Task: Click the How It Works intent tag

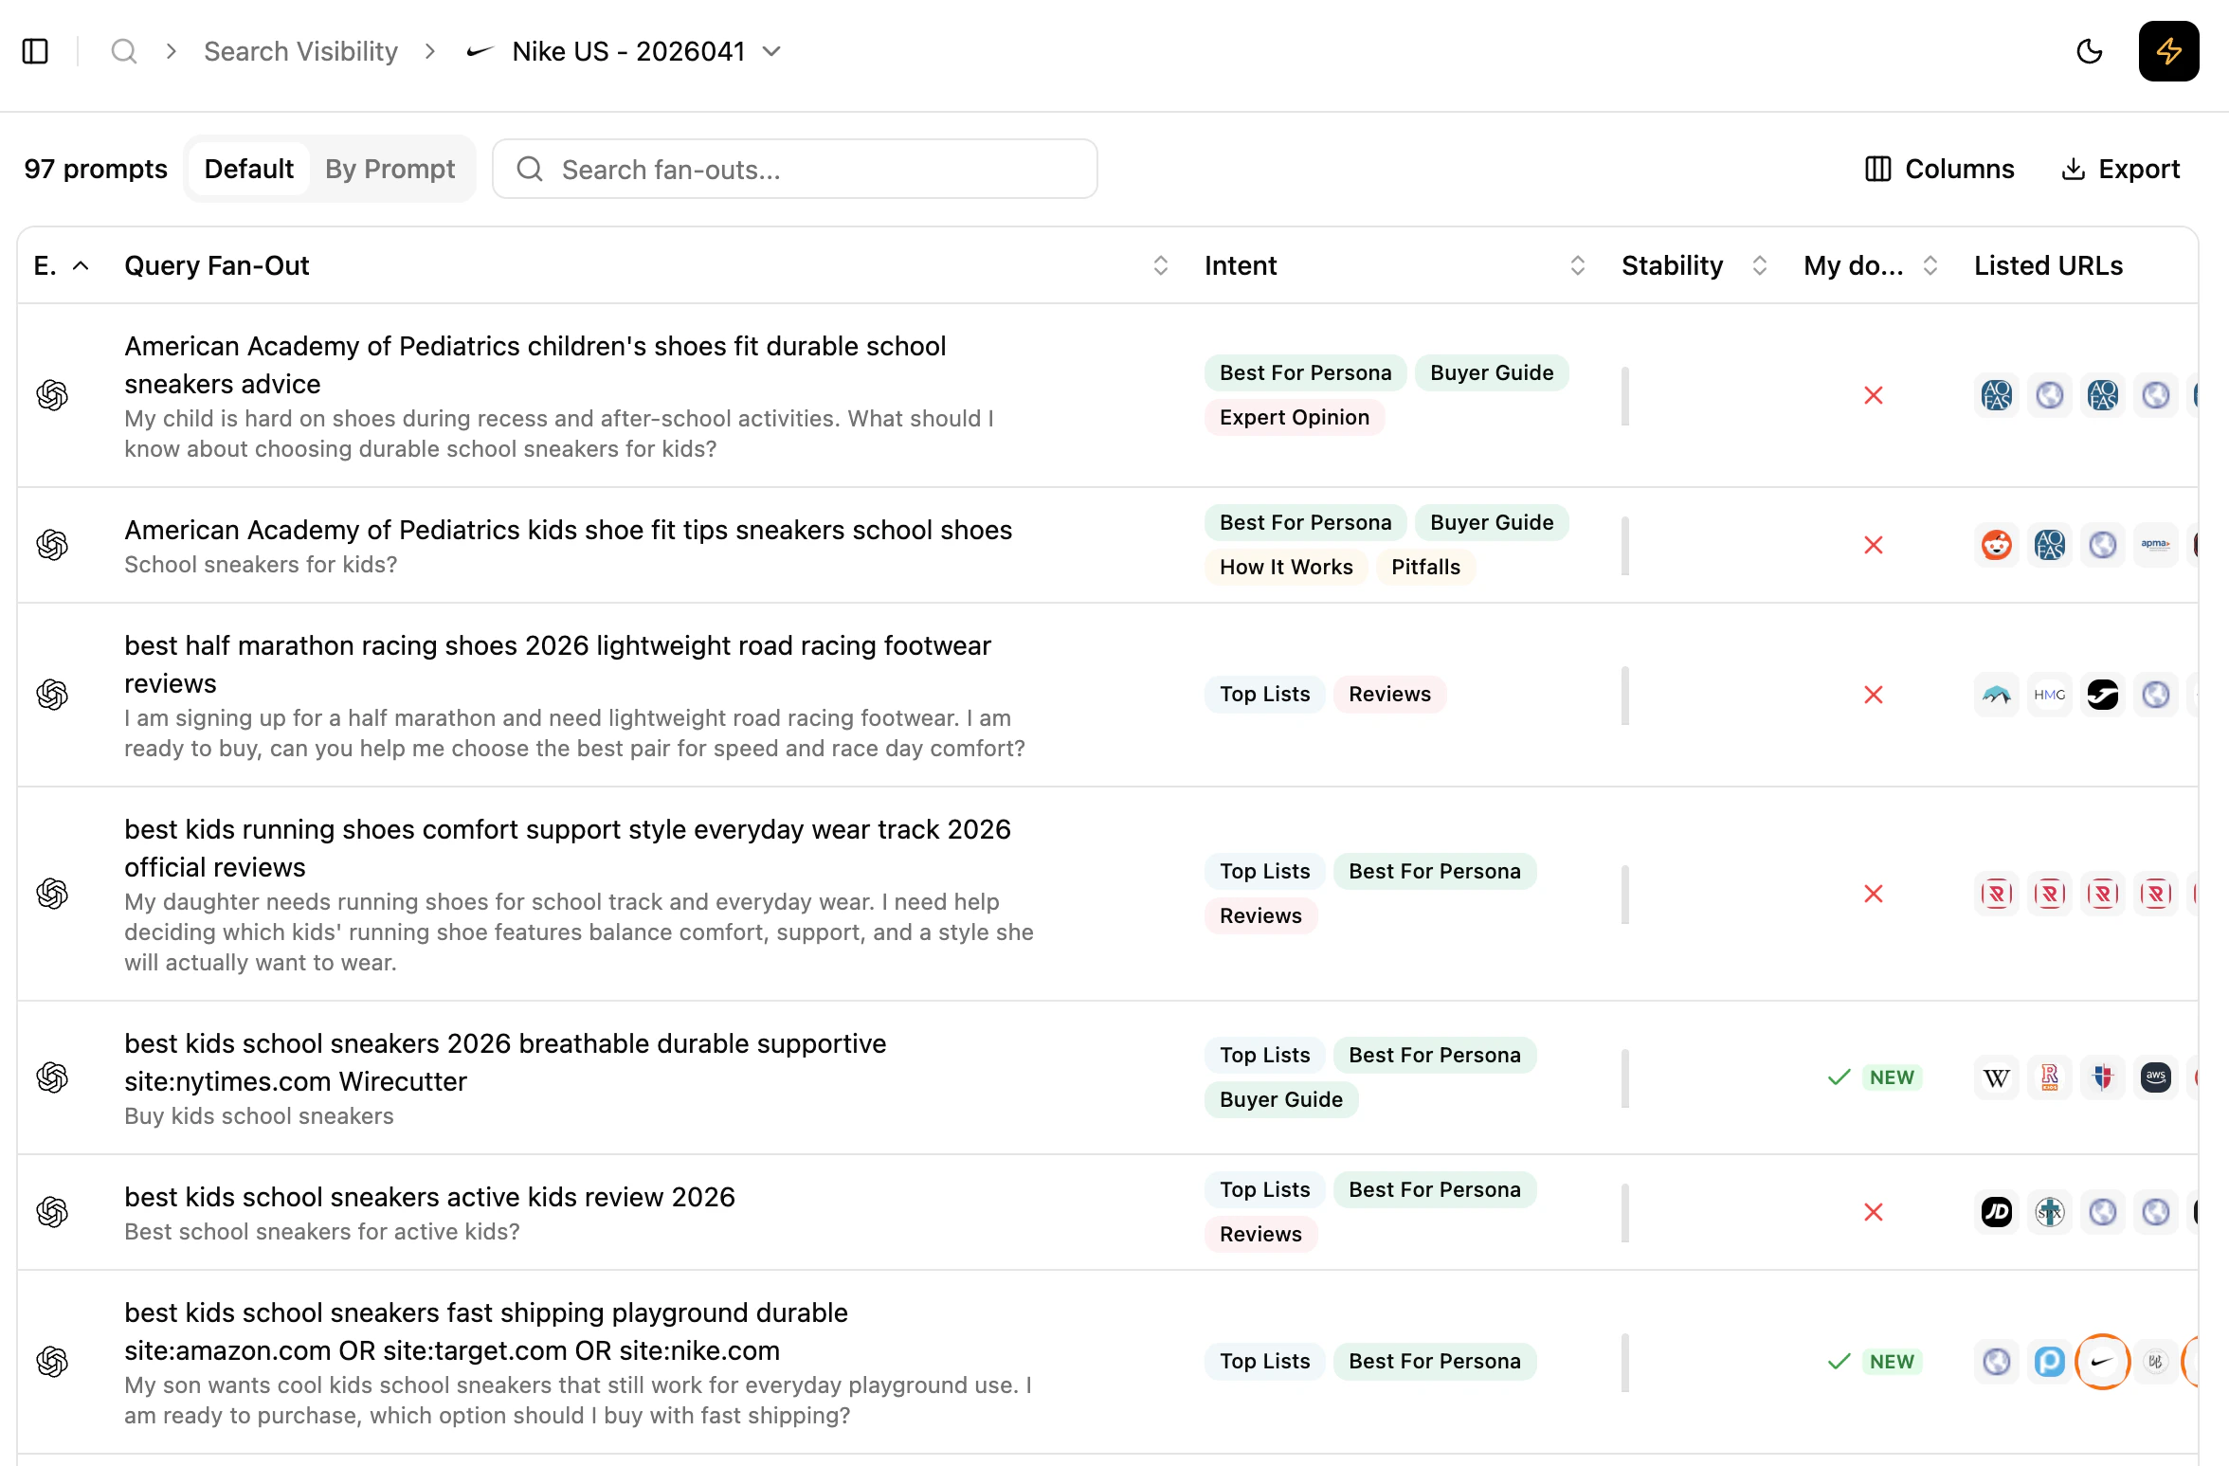Action: (1286, 567)
